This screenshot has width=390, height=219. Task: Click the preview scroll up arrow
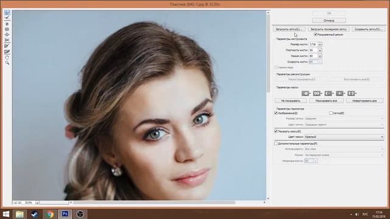[x=268, y=12]
